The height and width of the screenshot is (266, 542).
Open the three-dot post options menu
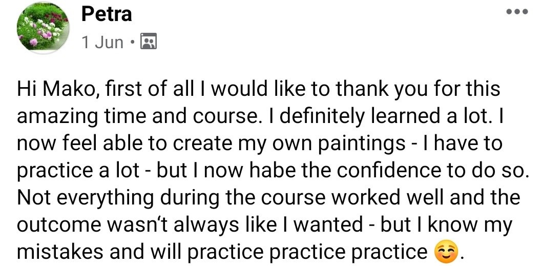pos(517,12)
